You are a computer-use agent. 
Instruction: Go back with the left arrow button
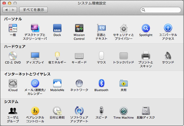point(6,10)
